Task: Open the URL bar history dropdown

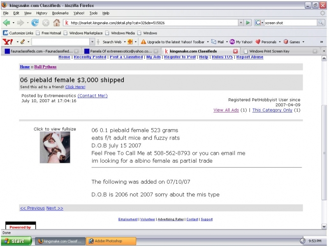Action: click(241, 23)
